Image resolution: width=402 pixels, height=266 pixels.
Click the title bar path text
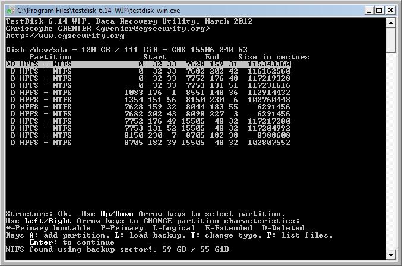pyautogui.click(x=99, y=11)
